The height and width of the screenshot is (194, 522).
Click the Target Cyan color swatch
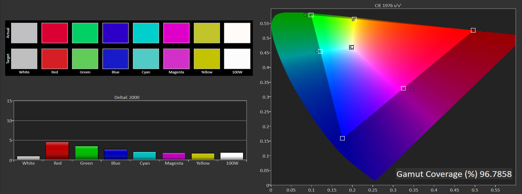pos(146,59)
